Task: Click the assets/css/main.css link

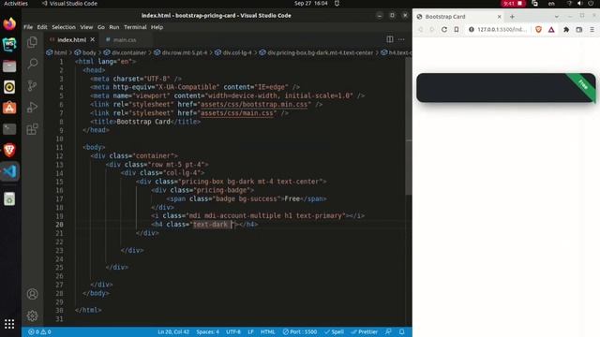Action: [237, 113]
